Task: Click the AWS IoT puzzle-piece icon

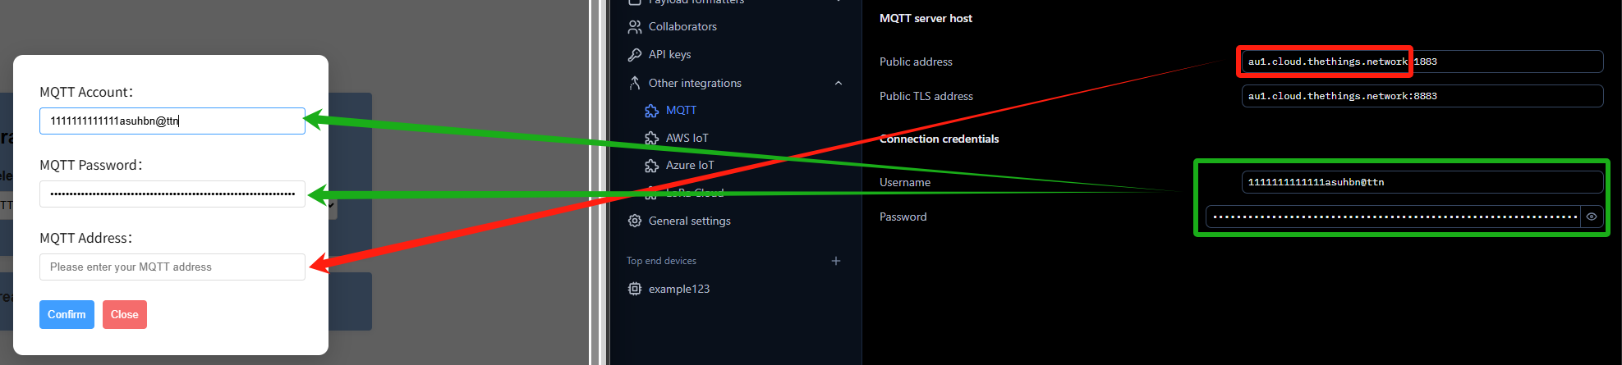Action: [652, 138]
